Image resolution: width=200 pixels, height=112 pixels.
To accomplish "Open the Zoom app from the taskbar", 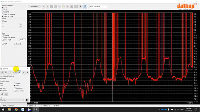I will coord(23,110).
